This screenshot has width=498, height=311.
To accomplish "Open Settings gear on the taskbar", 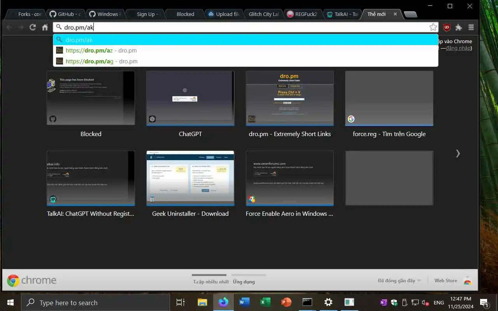I will 328,302.
